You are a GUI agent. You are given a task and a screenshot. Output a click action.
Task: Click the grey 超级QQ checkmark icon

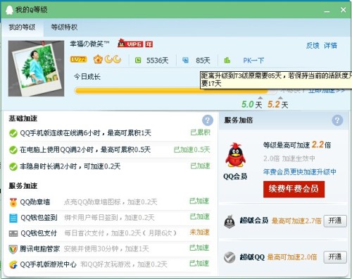230,257
